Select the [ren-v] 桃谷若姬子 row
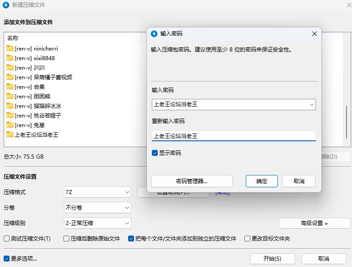The image size is (352, 267). click(x=34, y=116)
